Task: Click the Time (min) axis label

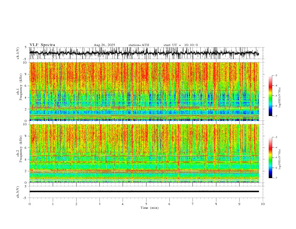Action: 149,208
